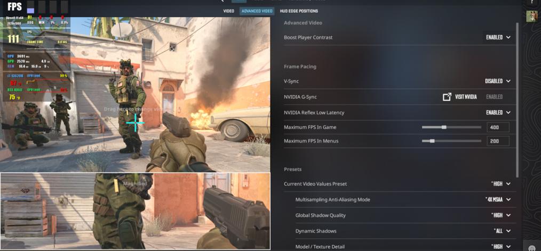Adjust the Maximum FPS In Game slider
541x251 pixels.
451,127
